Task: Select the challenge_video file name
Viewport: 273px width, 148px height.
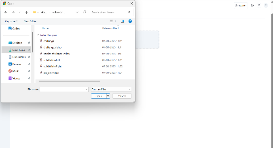Action: 53,47
